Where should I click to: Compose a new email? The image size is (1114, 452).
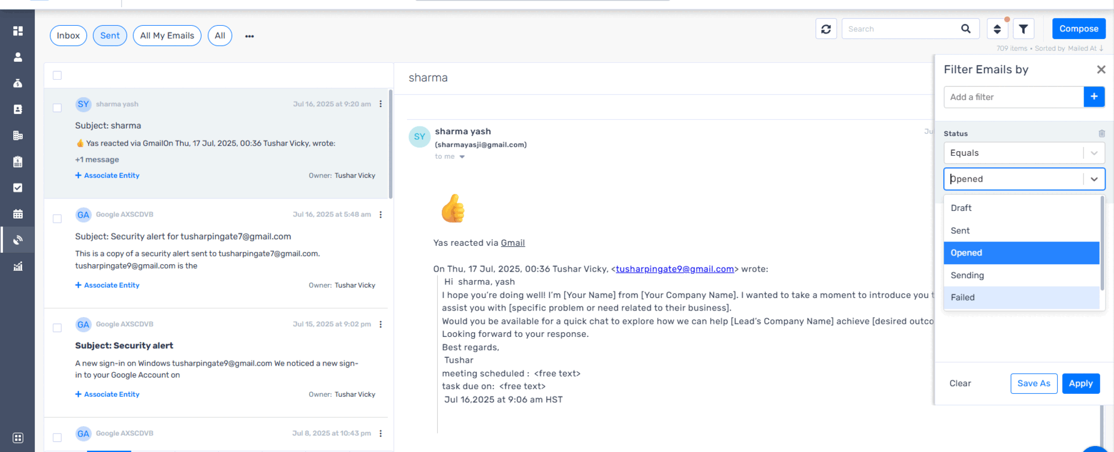coord(1079,29)
